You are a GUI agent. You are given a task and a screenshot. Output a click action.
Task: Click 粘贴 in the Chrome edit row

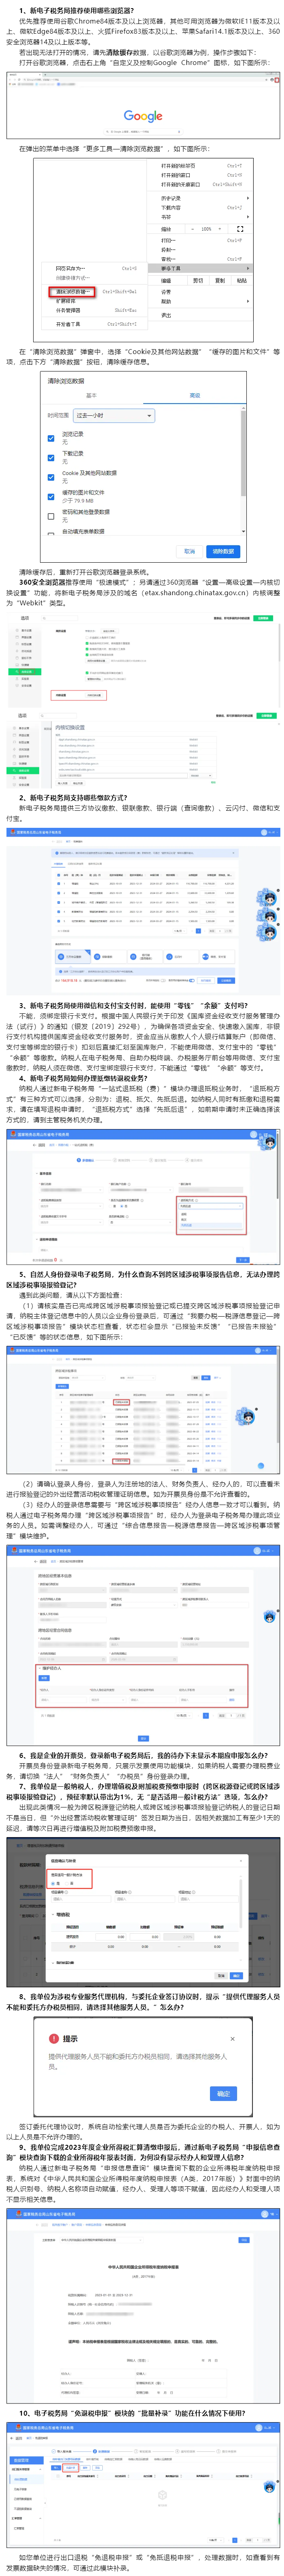241,281
